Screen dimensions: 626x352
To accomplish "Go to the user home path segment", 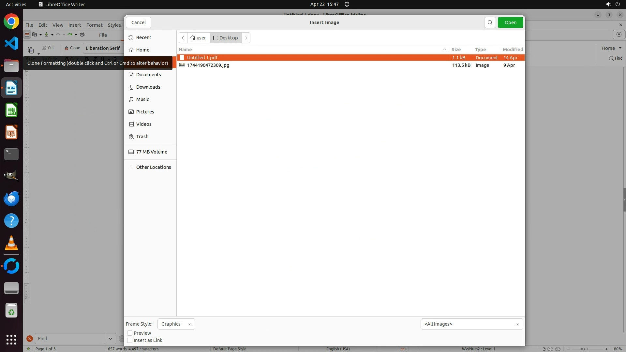I will click(198, 38).
